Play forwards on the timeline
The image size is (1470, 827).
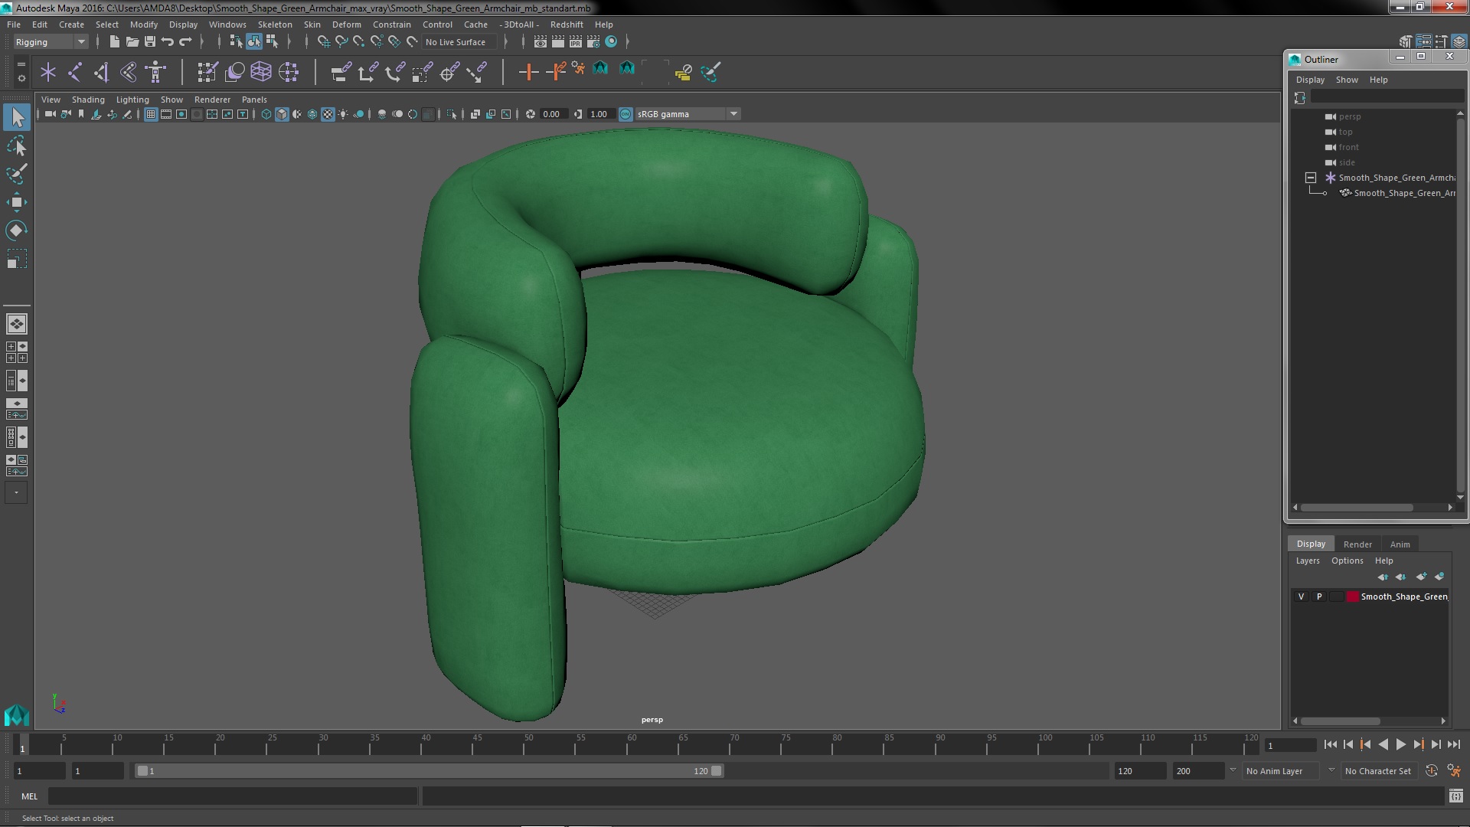pyautogui.click(x=1400, y=744)
